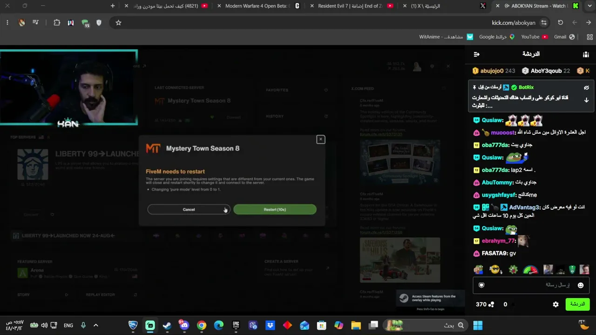596x335 pixels.
Task: Open the volume control in system tray
Action: tap(44, 325)
